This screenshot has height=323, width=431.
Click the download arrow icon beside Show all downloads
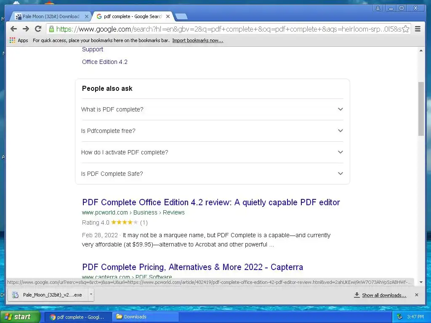[357, 295]
